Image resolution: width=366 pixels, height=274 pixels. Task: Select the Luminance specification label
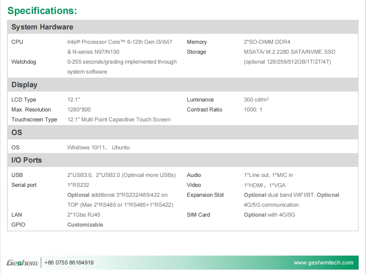[x=200, y=100]
